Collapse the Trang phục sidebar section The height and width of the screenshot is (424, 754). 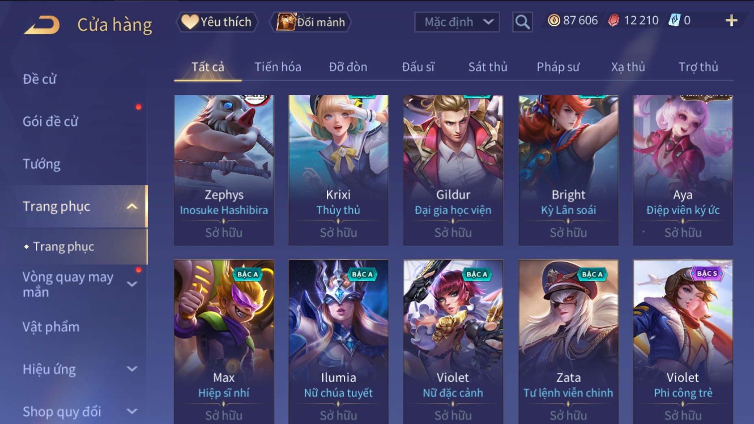click(x=132, y=207)
